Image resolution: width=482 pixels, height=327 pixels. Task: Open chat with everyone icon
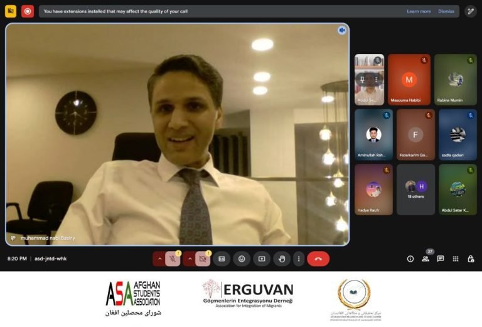click(x=441, y=259)
